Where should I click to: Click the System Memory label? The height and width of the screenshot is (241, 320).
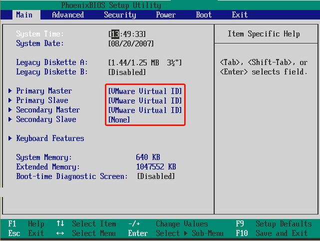44,157
